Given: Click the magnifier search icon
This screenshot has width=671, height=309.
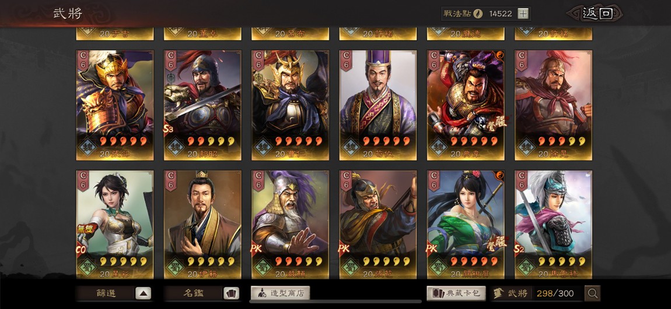Looking at the screenshot, I should 593,293.
